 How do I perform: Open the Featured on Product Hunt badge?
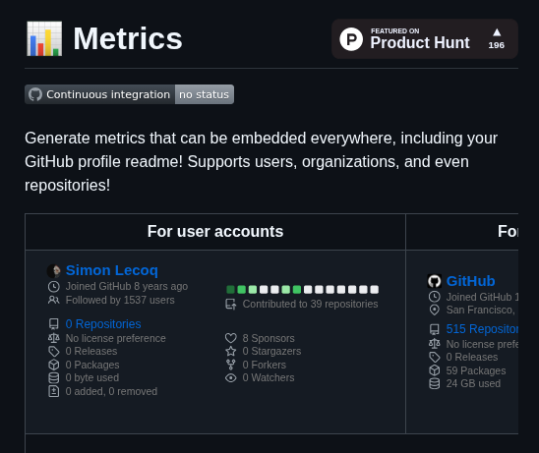tap(425, 38)
